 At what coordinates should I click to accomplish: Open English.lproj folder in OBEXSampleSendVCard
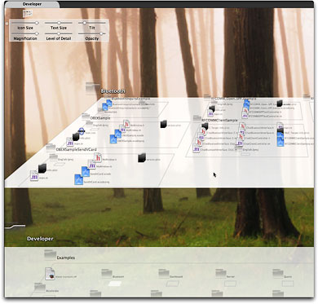pyautogui.click(x=54, y=156)
